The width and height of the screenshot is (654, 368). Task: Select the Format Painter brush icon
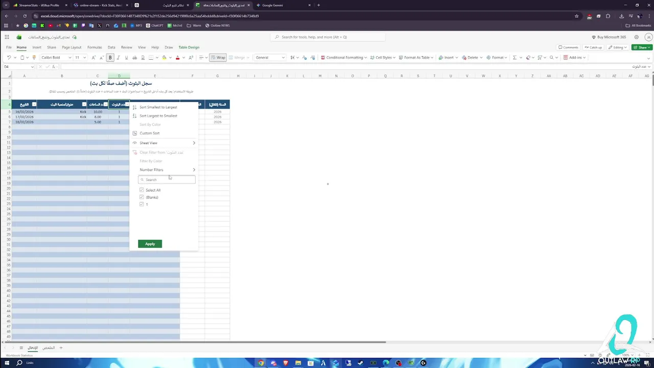pos(34,57)
